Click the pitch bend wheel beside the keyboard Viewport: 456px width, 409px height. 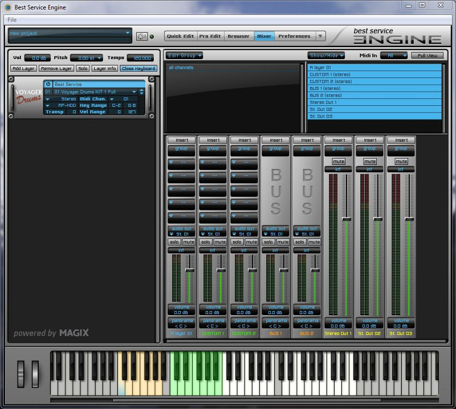[21, 374]
